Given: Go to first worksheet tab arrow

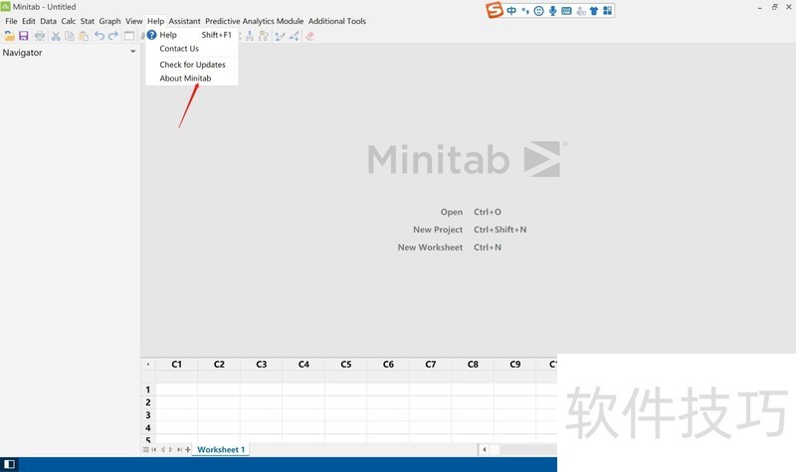Looking at the screenshot, I should 154,450.
